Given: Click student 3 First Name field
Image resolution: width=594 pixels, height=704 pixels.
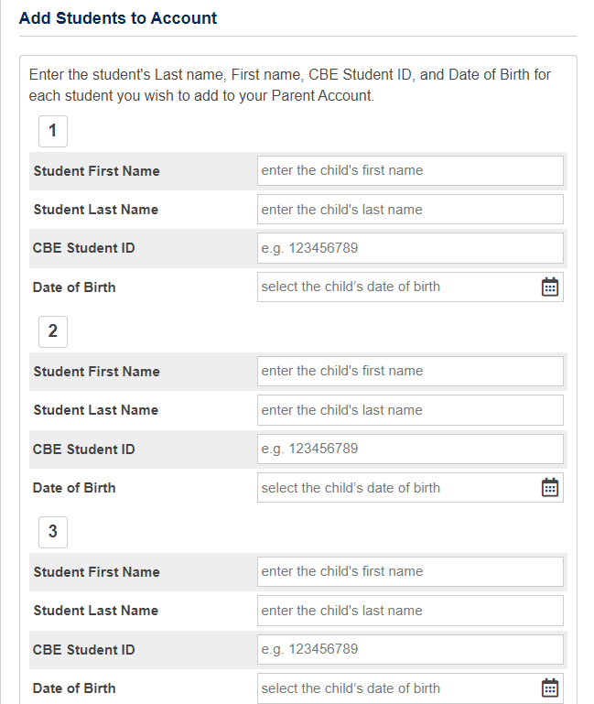Looking at the screenshot, I should click(x=410, y=571).
